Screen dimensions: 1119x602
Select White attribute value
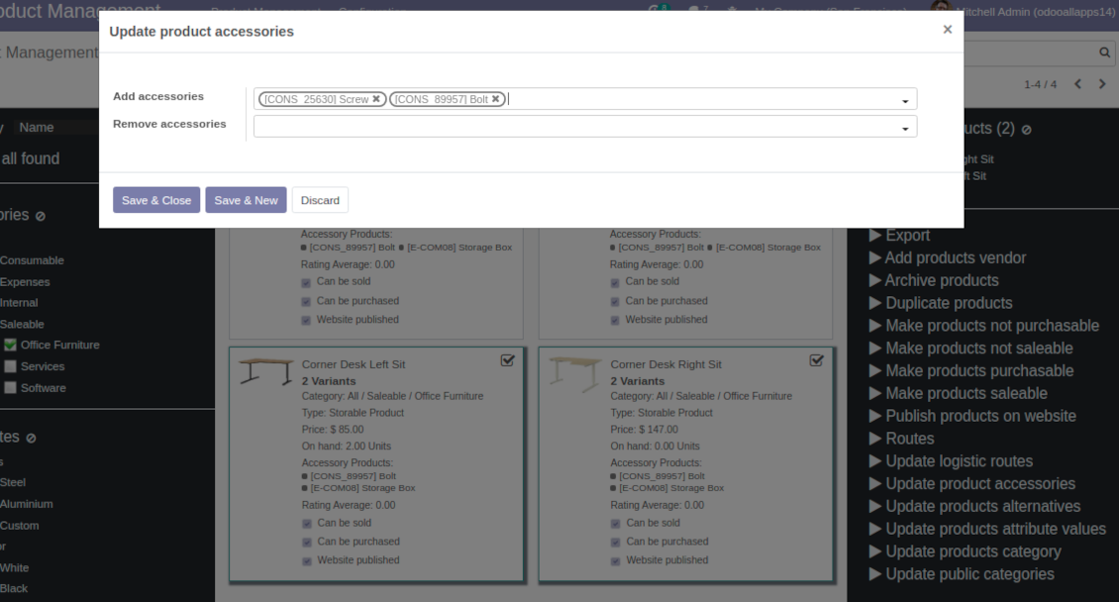(x=14, y=567)
